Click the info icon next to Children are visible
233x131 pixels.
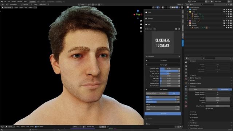pyautogui.click(x=179, y=29)
